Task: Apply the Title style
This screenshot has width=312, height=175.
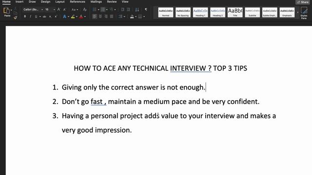Action: point(235,12)
